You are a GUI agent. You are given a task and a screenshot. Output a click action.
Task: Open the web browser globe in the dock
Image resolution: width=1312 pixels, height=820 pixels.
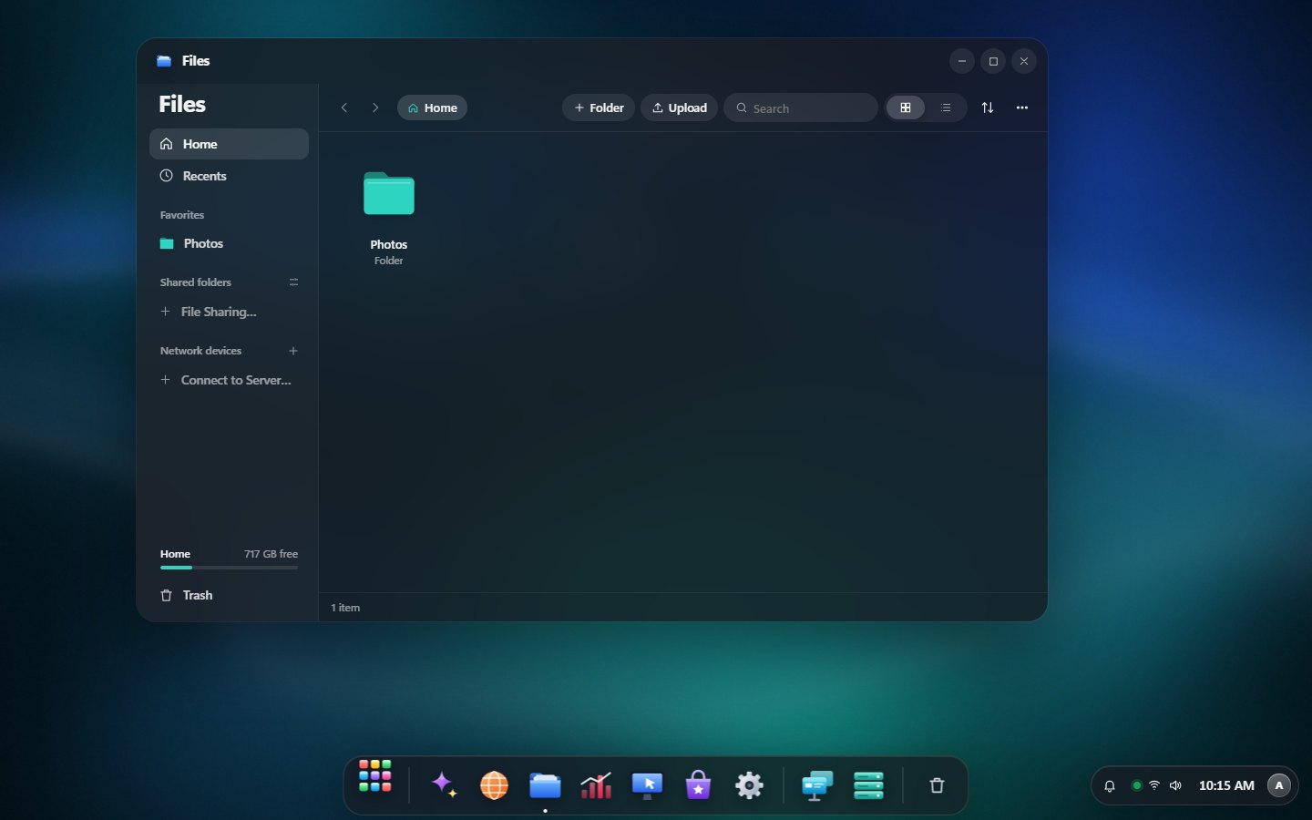coord(494,785)
